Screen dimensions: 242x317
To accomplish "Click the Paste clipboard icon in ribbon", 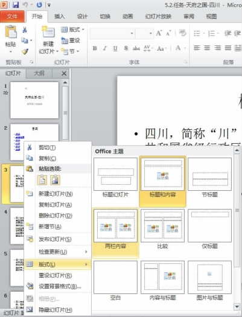I will pyautogui.click(x=10, y=31).
